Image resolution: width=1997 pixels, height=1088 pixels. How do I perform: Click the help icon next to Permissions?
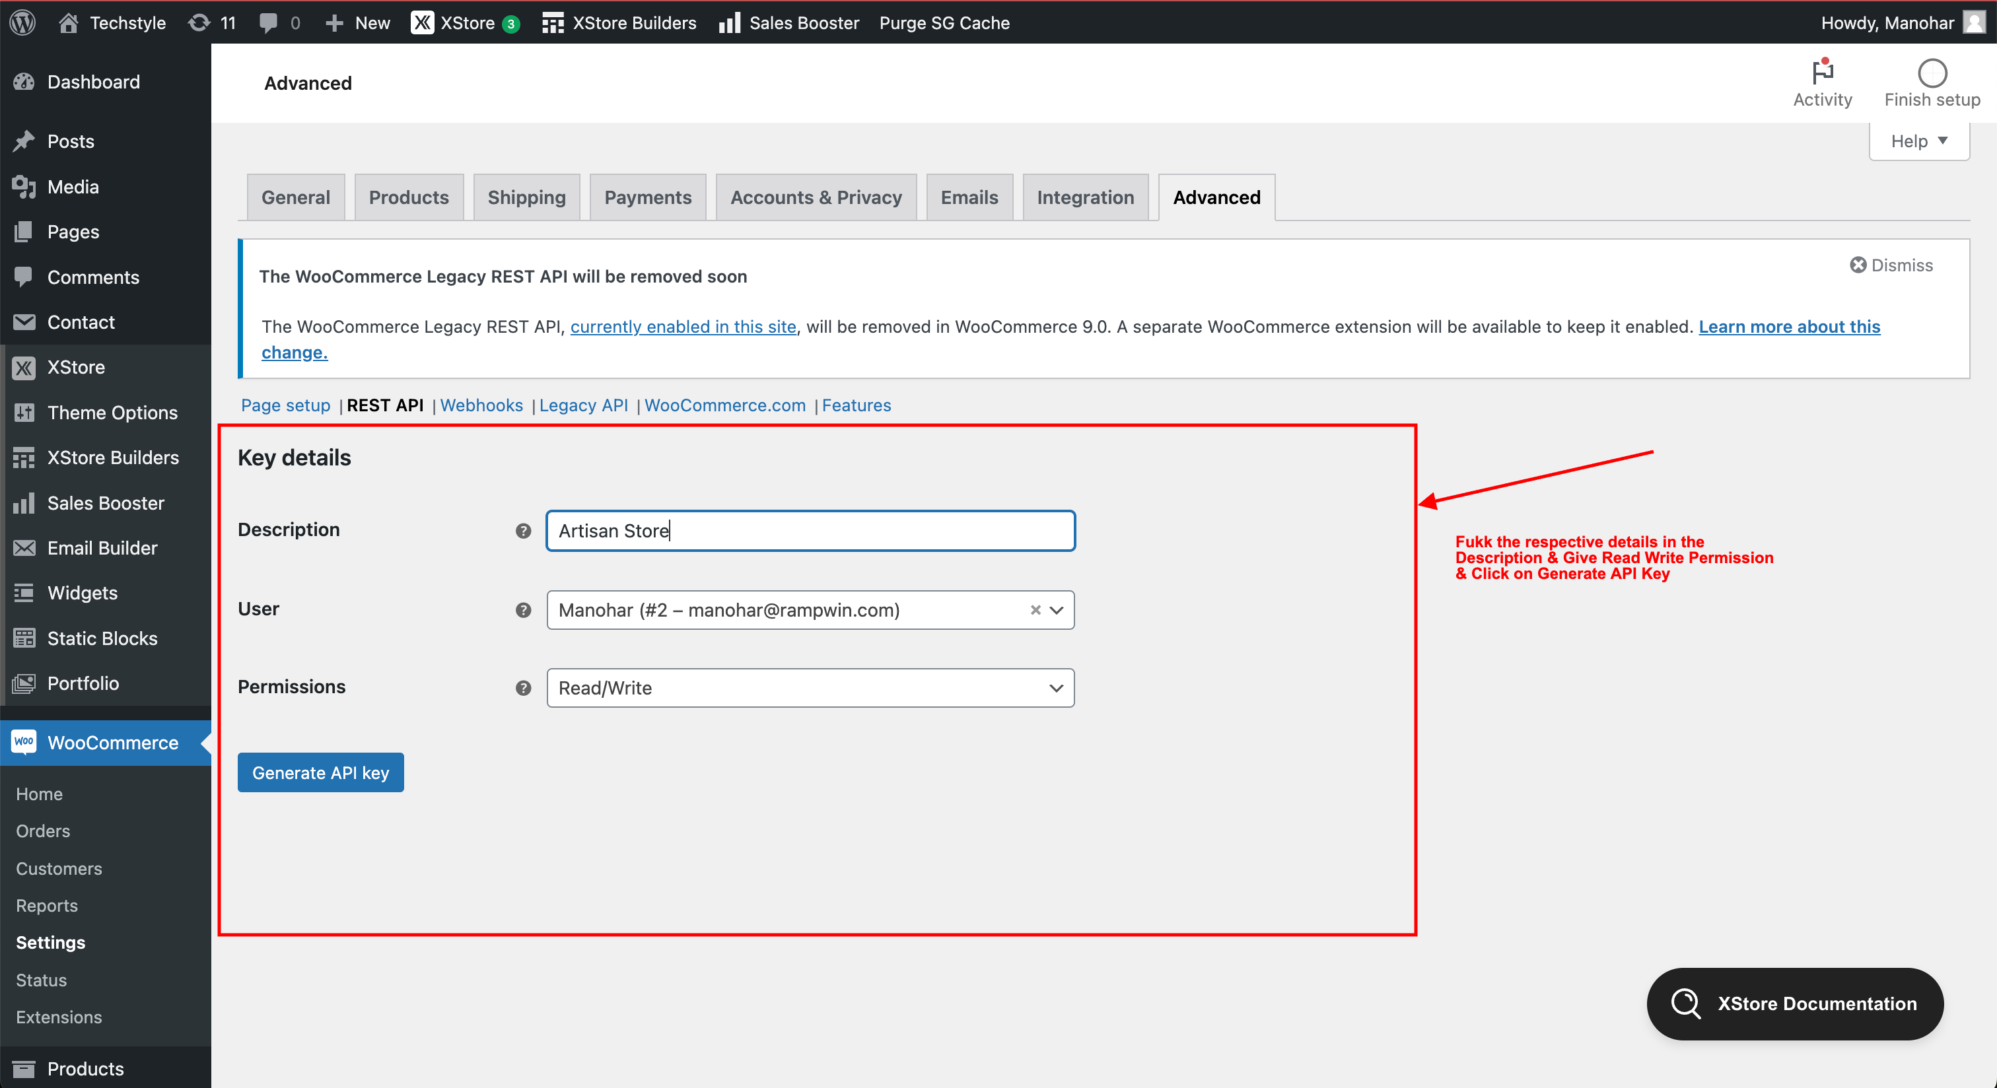pos(523,688)
